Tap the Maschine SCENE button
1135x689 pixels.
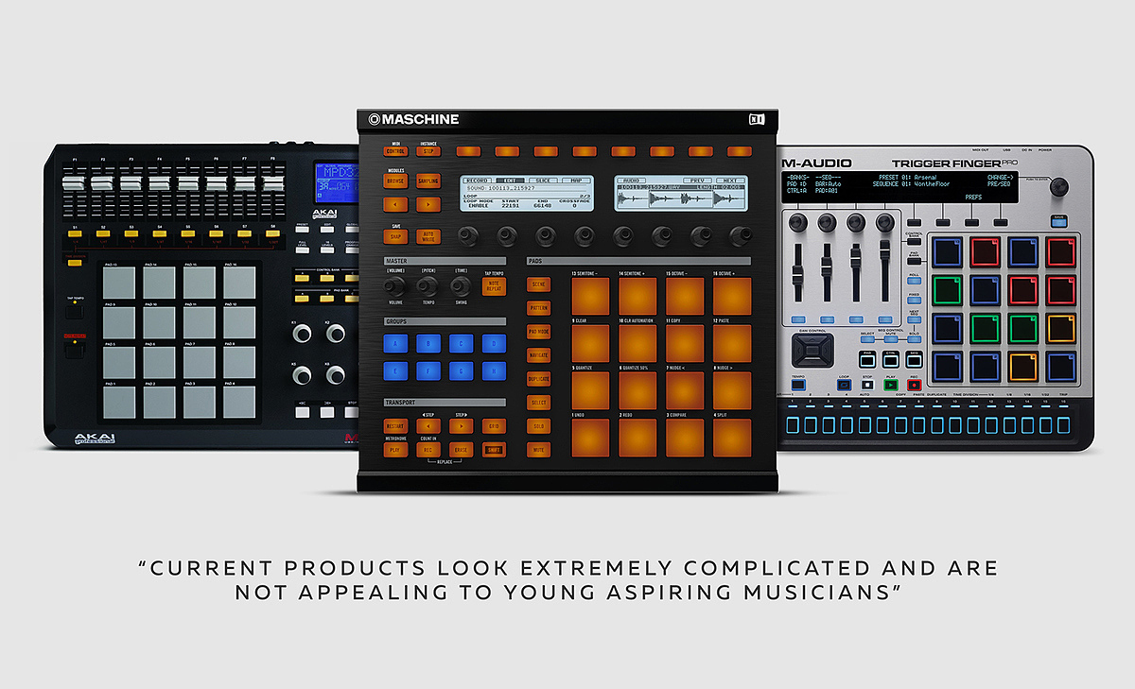point(538,284)
